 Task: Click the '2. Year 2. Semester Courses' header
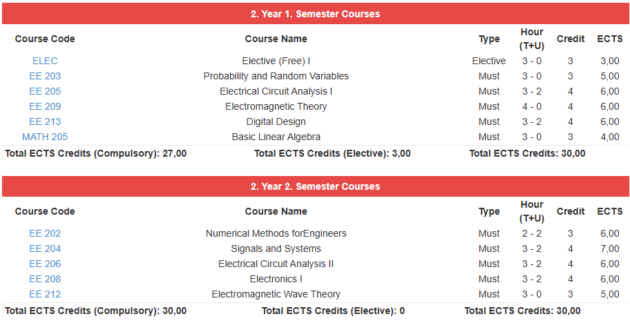[315, 186]
